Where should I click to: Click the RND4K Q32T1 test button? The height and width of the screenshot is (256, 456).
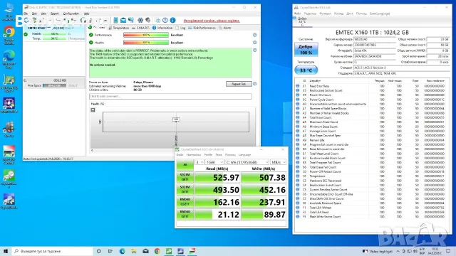coord(185,202)
